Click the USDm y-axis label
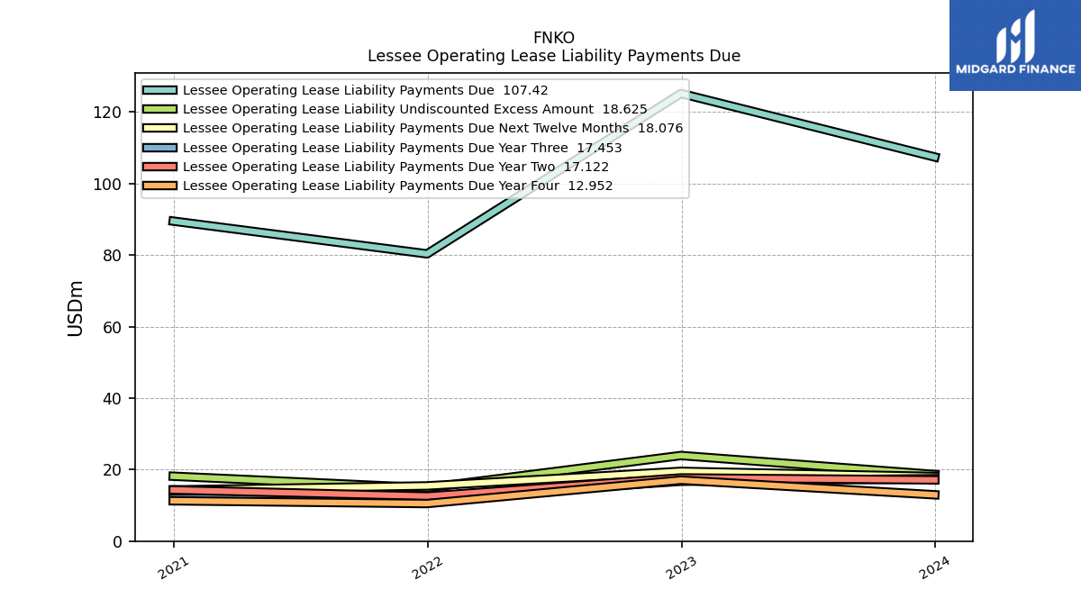This screenshot has height=608, width=1081. click(76, 308)
